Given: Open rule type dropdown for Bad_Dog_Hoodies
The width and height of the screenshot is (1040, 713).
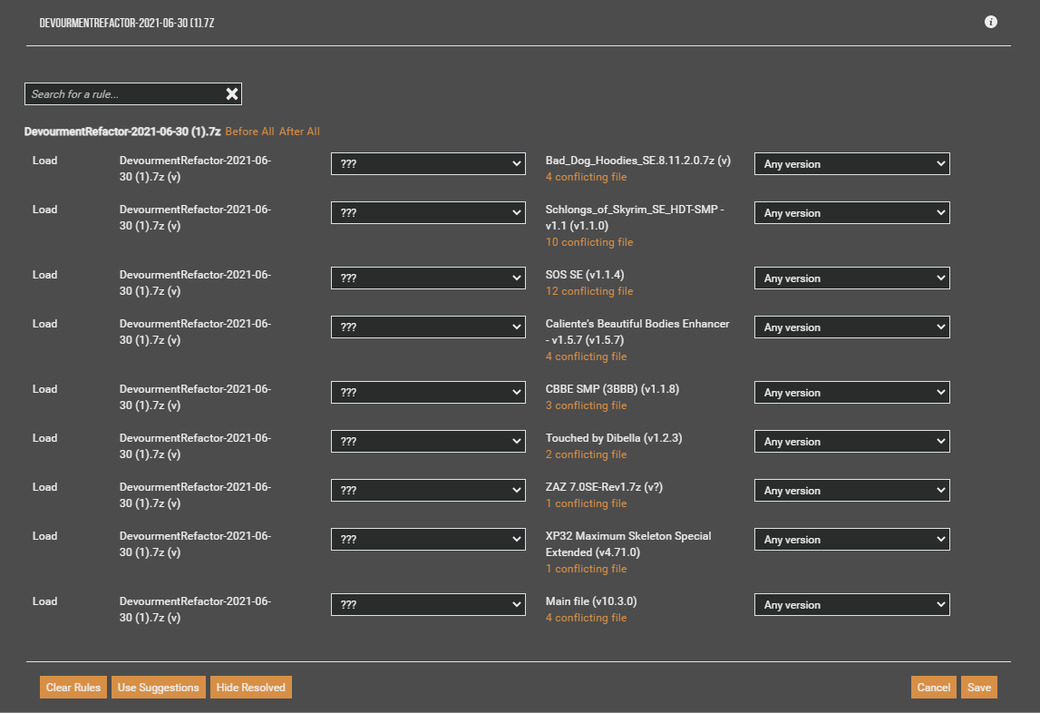Looking at the screenshot, I should (429, 164).
